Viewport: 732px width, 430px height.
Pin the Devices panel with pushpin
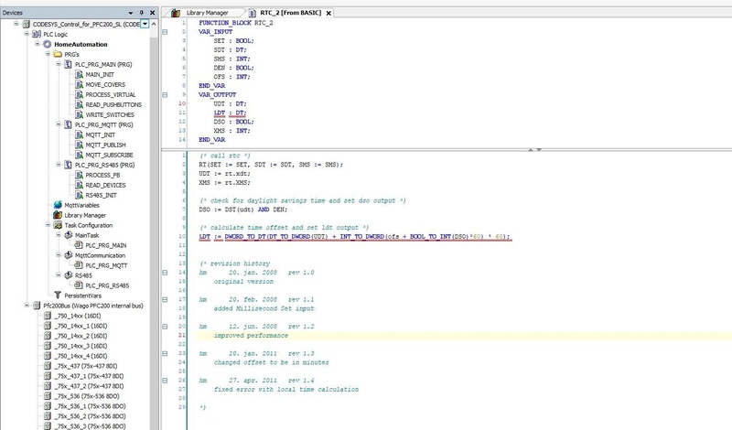142,13
